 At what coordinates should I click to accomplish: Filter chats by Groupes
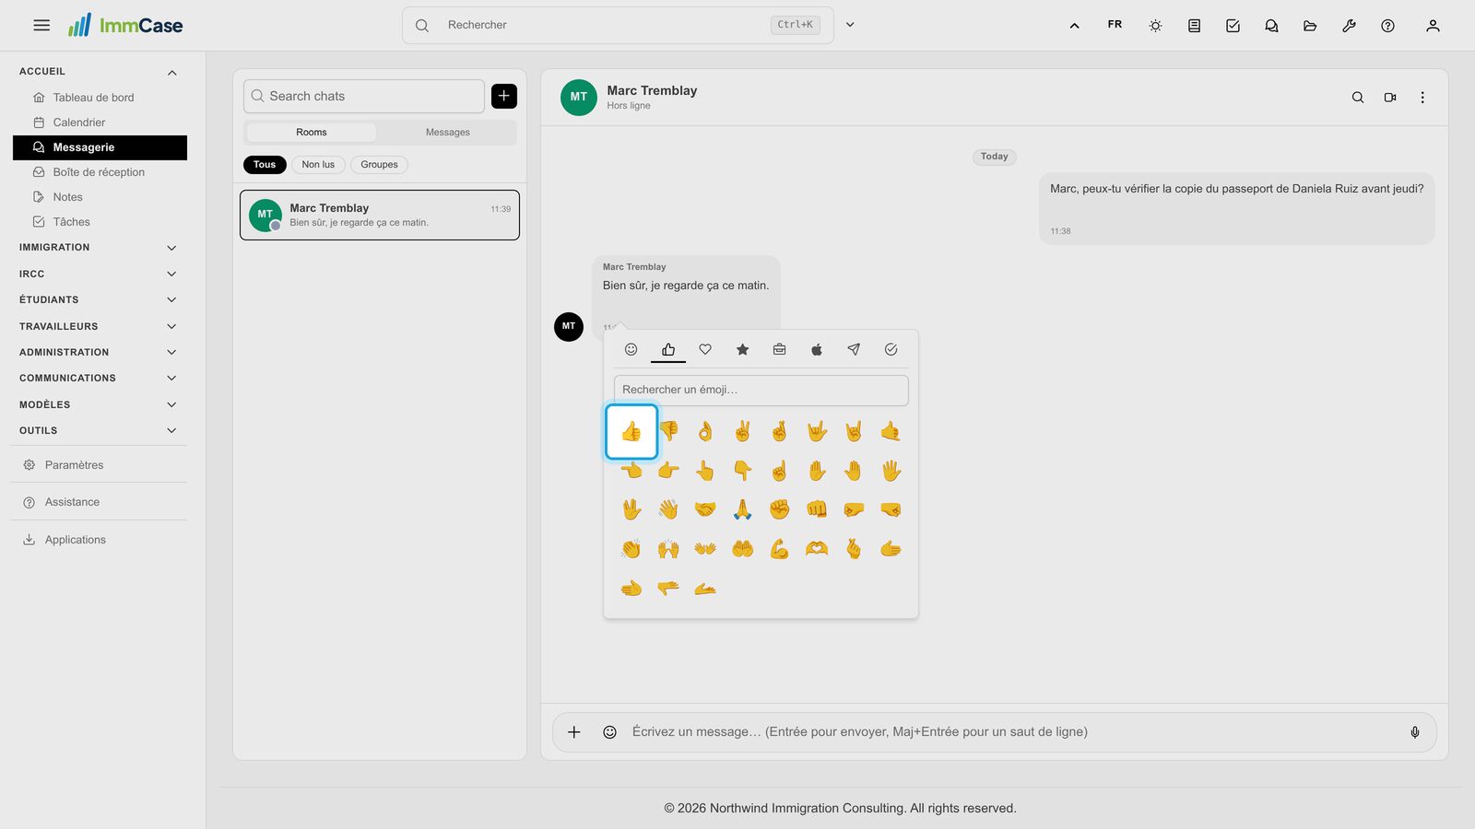(x=380, y=165)
